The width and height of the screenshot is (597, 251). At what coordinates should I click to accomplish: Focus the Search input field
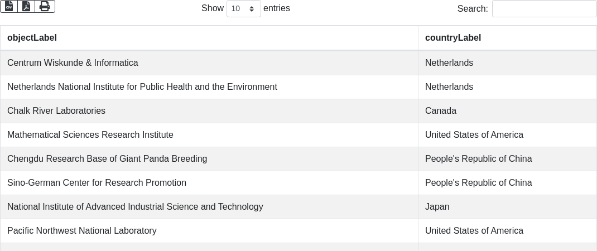click(x=544, y=9)
